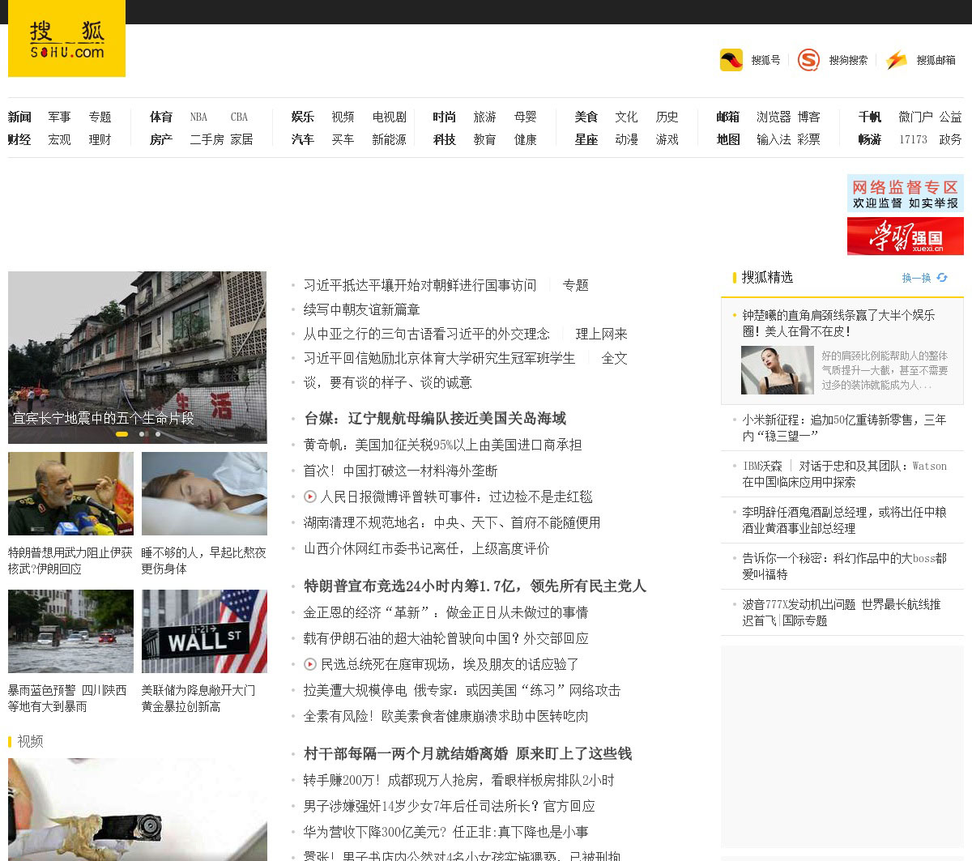Click play icon before 民选总统死在庭审现场

click(x=310, y=664)
